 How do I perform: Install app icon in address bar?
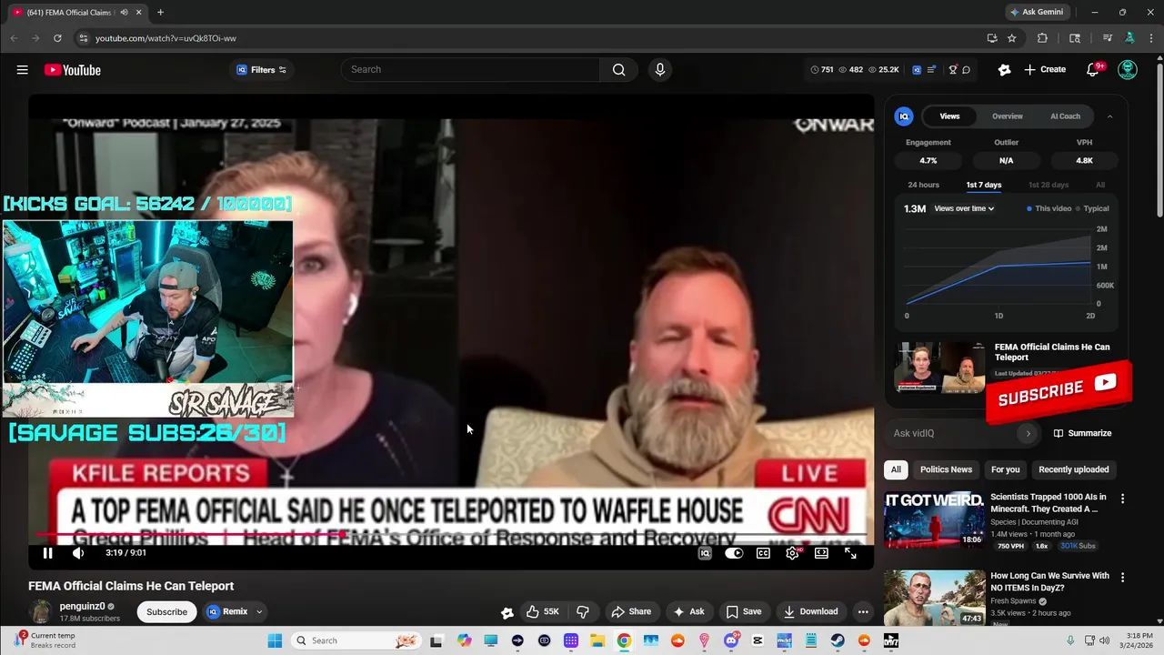[992, 38]
